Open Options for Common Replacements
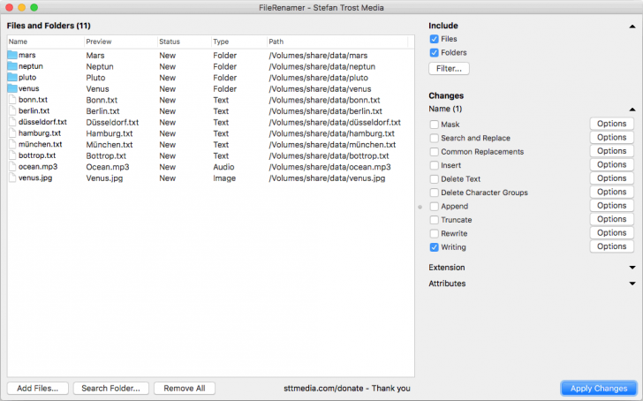This screenshot has width=643, height=401. [611, 151]
